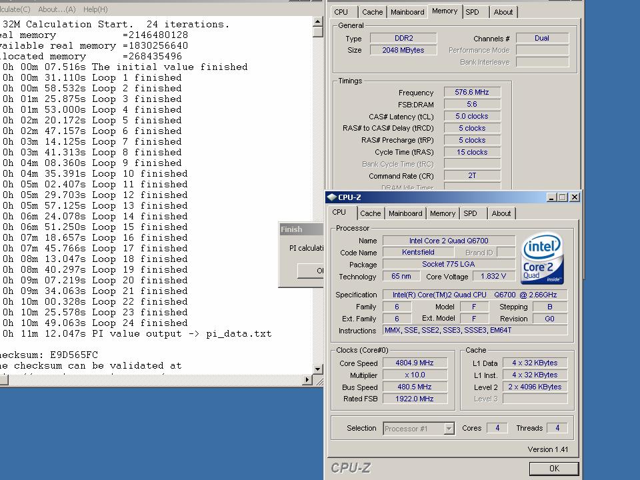This screenshot has width=640, height=480.
Task: Switch to Cache tab in front CPU-Z window
Action: 370,213
